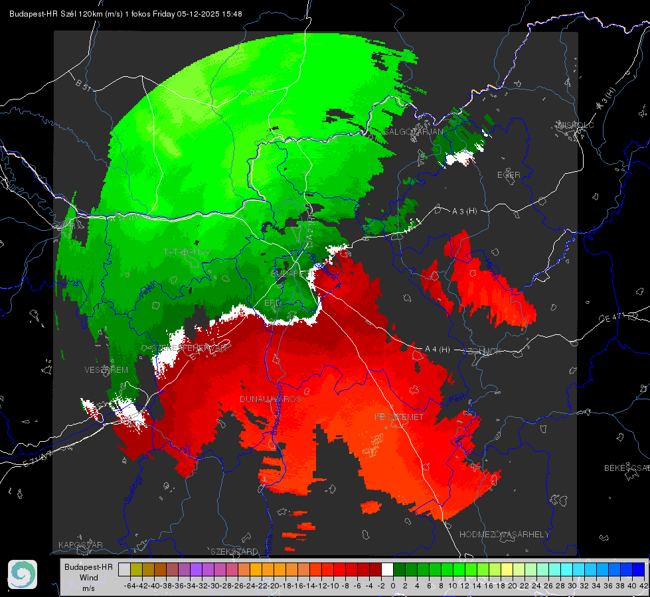Click the DUNAUJVAROS city label

pyautogui.click(x=270, y=399)
